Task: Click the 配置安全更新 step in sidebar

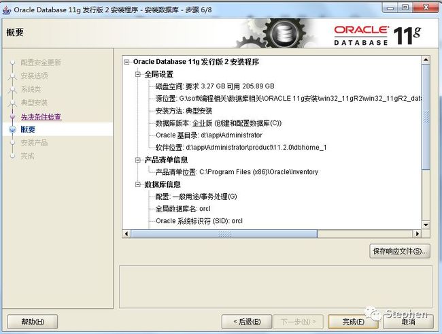Action: (x=41, y=63)
